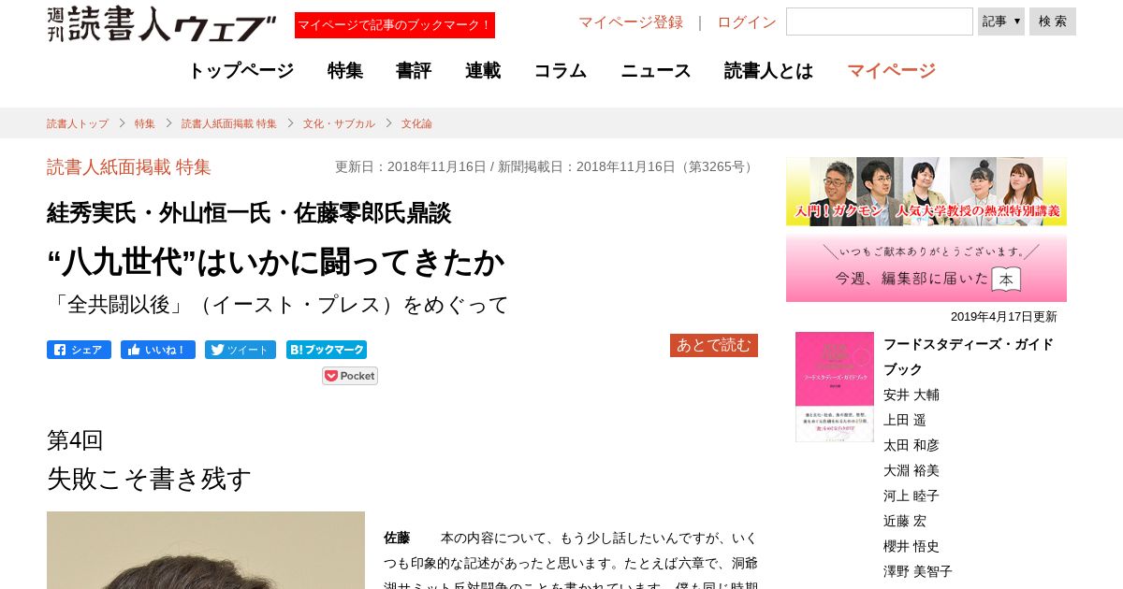Select author 澤野 美智子
Image resolution: width=1123 pixels, height=589 pixels.
[x=918, y=571]
